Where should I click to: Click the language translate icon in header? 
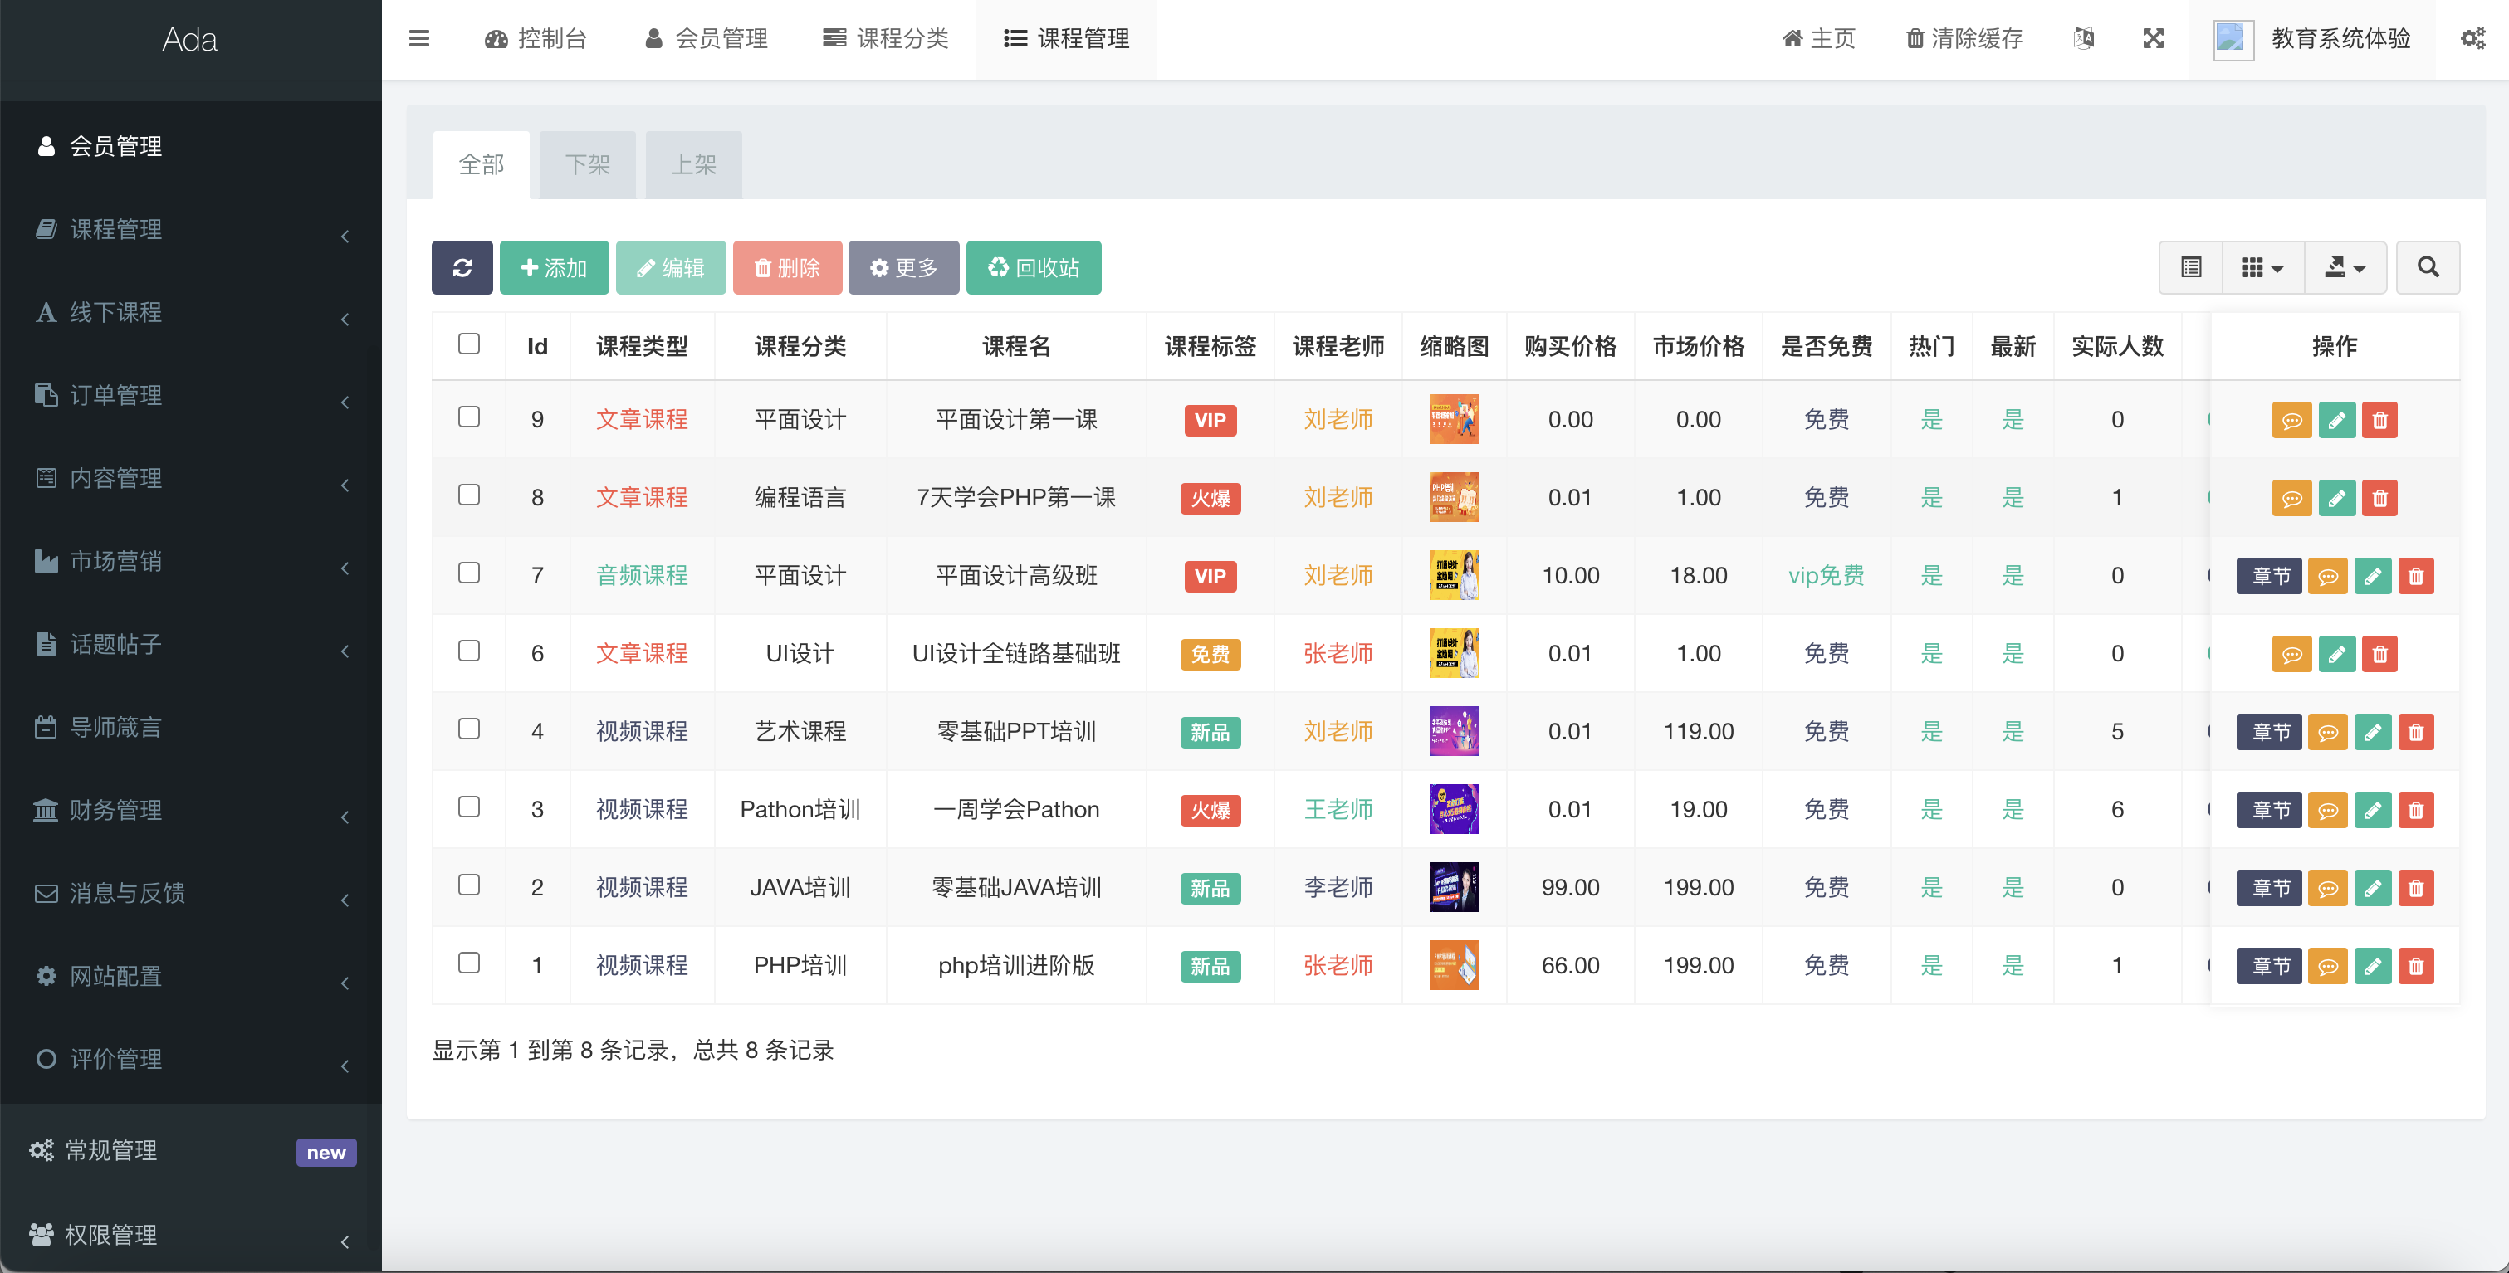(2083, 39)
